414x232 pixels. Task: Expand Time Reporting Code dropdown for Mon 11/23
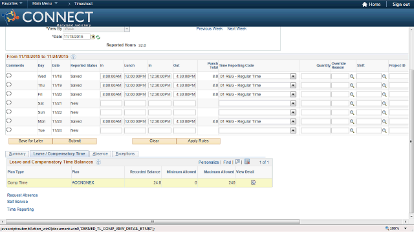point(293,121)
